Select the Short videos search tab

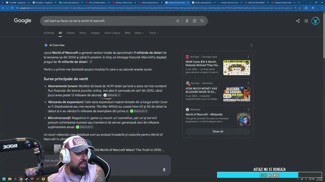coord(112,33)
